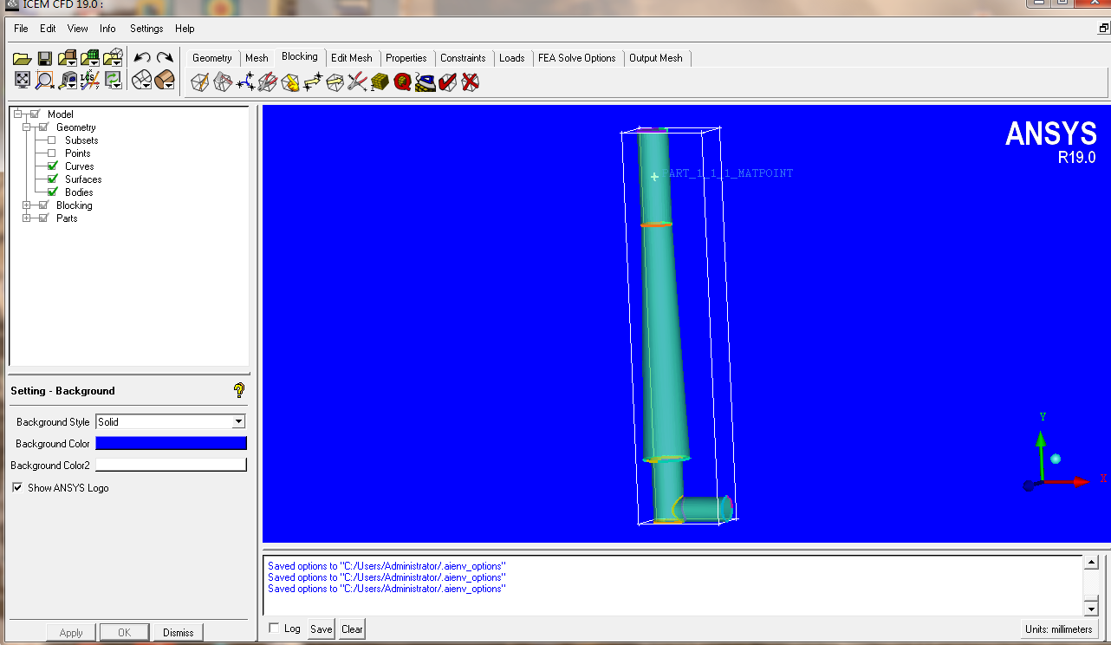1111x645 pixels.
Task: Click the blue Background Color swatch
Action: [171, 444]
